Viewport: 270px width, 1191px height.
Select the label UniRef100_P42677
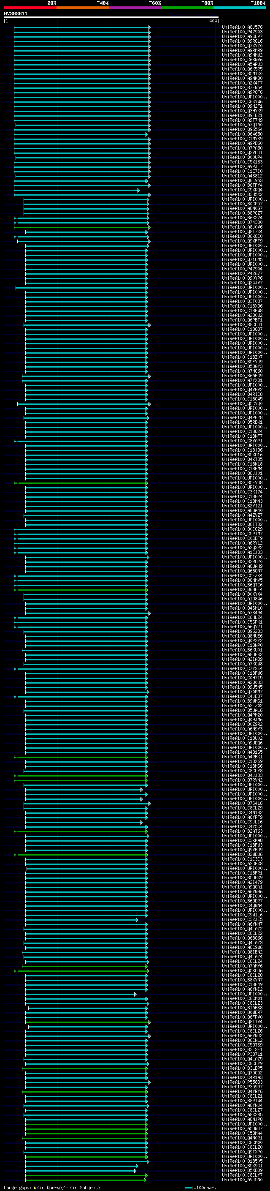[x=242, y=274]
